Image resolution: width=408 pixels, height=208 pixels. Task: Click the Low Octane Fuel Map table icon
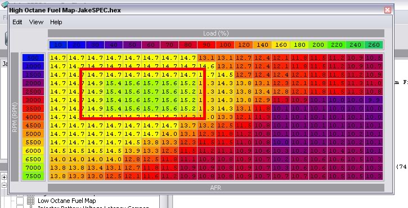click(x=31, y=201)
